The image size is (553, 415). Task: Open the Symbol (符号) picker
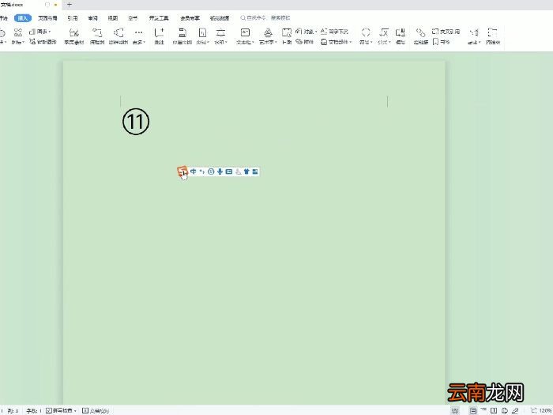tap(365, 36)
